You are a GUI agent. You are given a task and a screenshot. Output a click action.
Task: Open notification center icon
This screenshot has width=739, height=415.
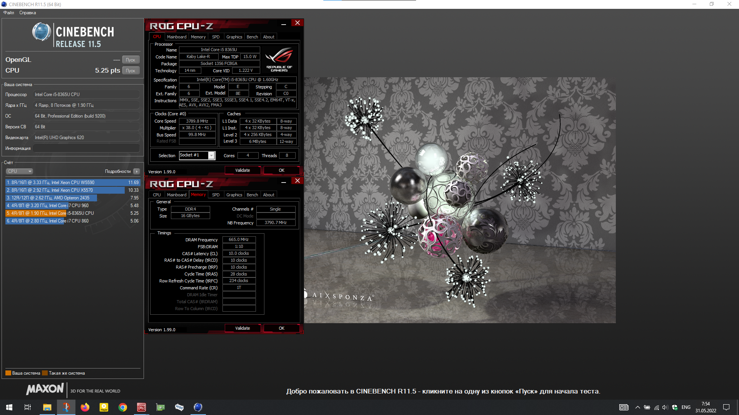(x=726, y=407)
